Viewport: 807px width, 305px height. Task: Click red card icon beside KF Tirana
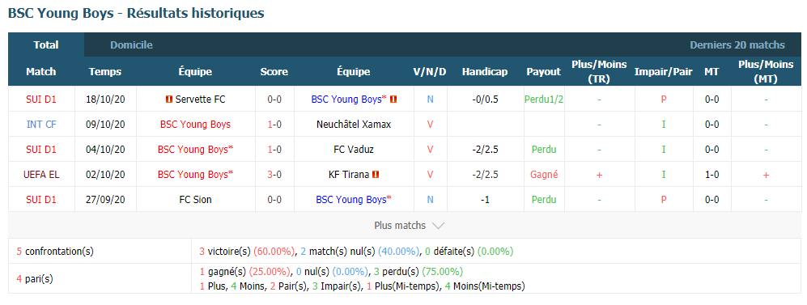[376, 175]
